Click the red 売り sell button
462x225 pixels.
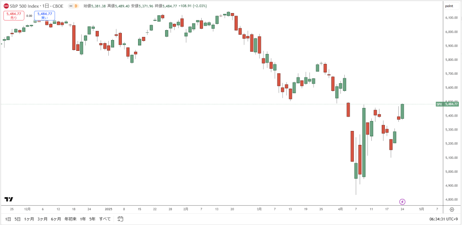pyautogui.click(x=14, y=16)
